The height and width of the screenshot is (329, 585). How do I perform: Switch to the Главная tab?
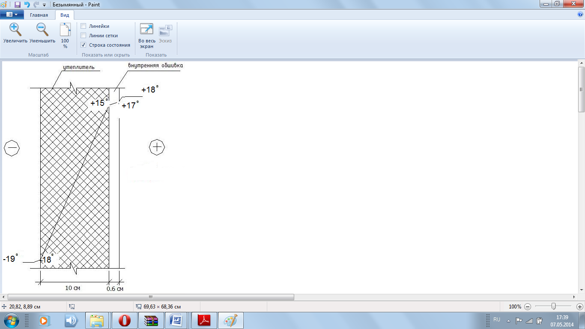[39, 15]
